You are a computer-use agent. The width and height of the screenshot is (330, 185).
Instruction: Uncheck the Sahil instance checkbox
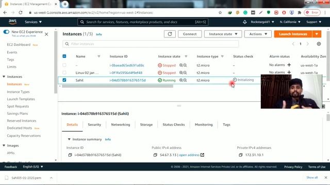point(64,80)
